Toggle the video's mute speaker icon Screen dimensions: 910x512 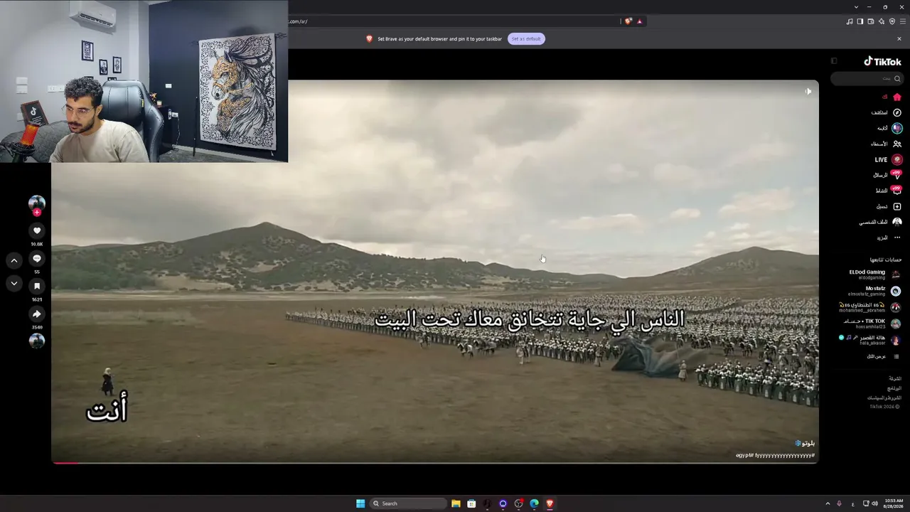click(808, 91)
